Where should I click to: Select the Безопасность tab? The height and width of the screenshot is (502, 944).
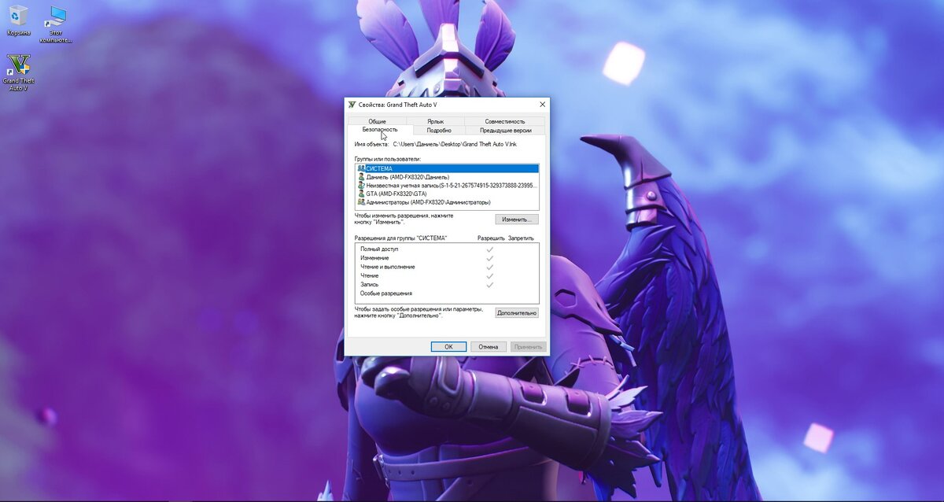(x=380, y=130)
